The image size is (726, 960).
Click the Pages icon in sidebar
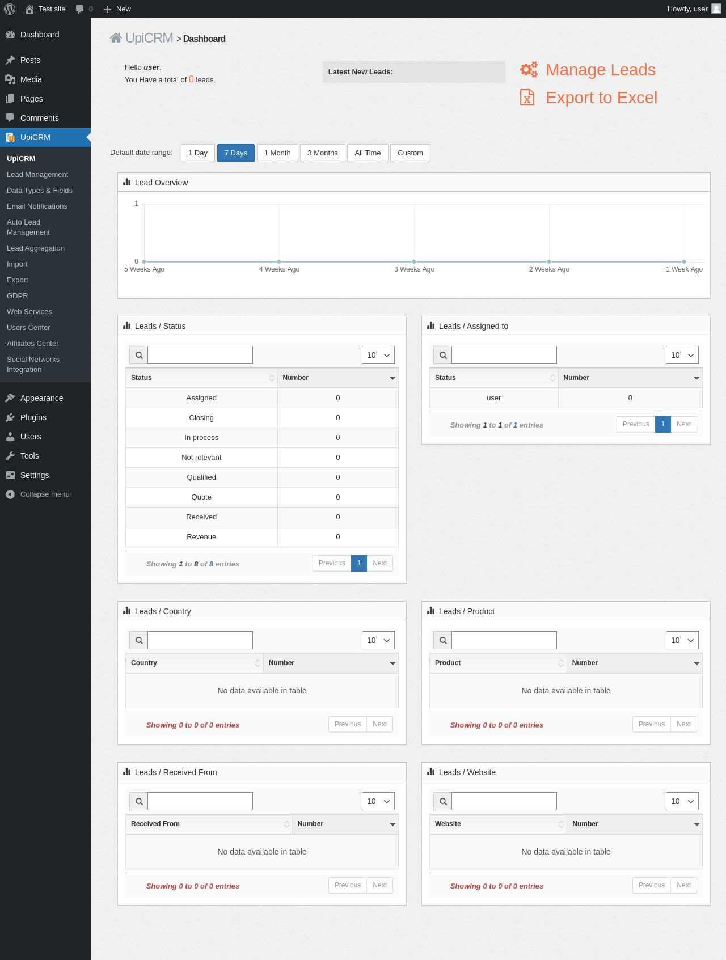[x=10, y=99]
